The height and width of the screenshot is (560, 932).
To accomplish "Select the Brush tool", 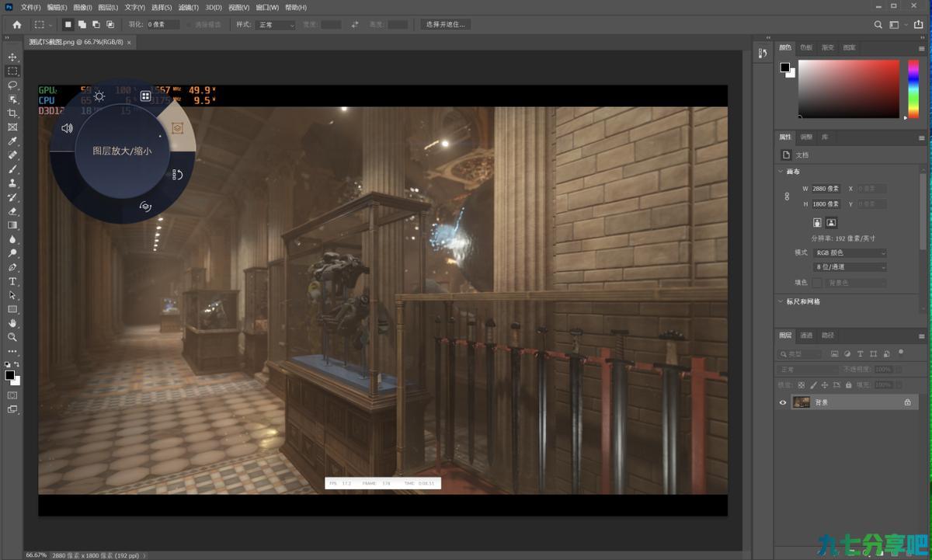I will pos(12,169).
